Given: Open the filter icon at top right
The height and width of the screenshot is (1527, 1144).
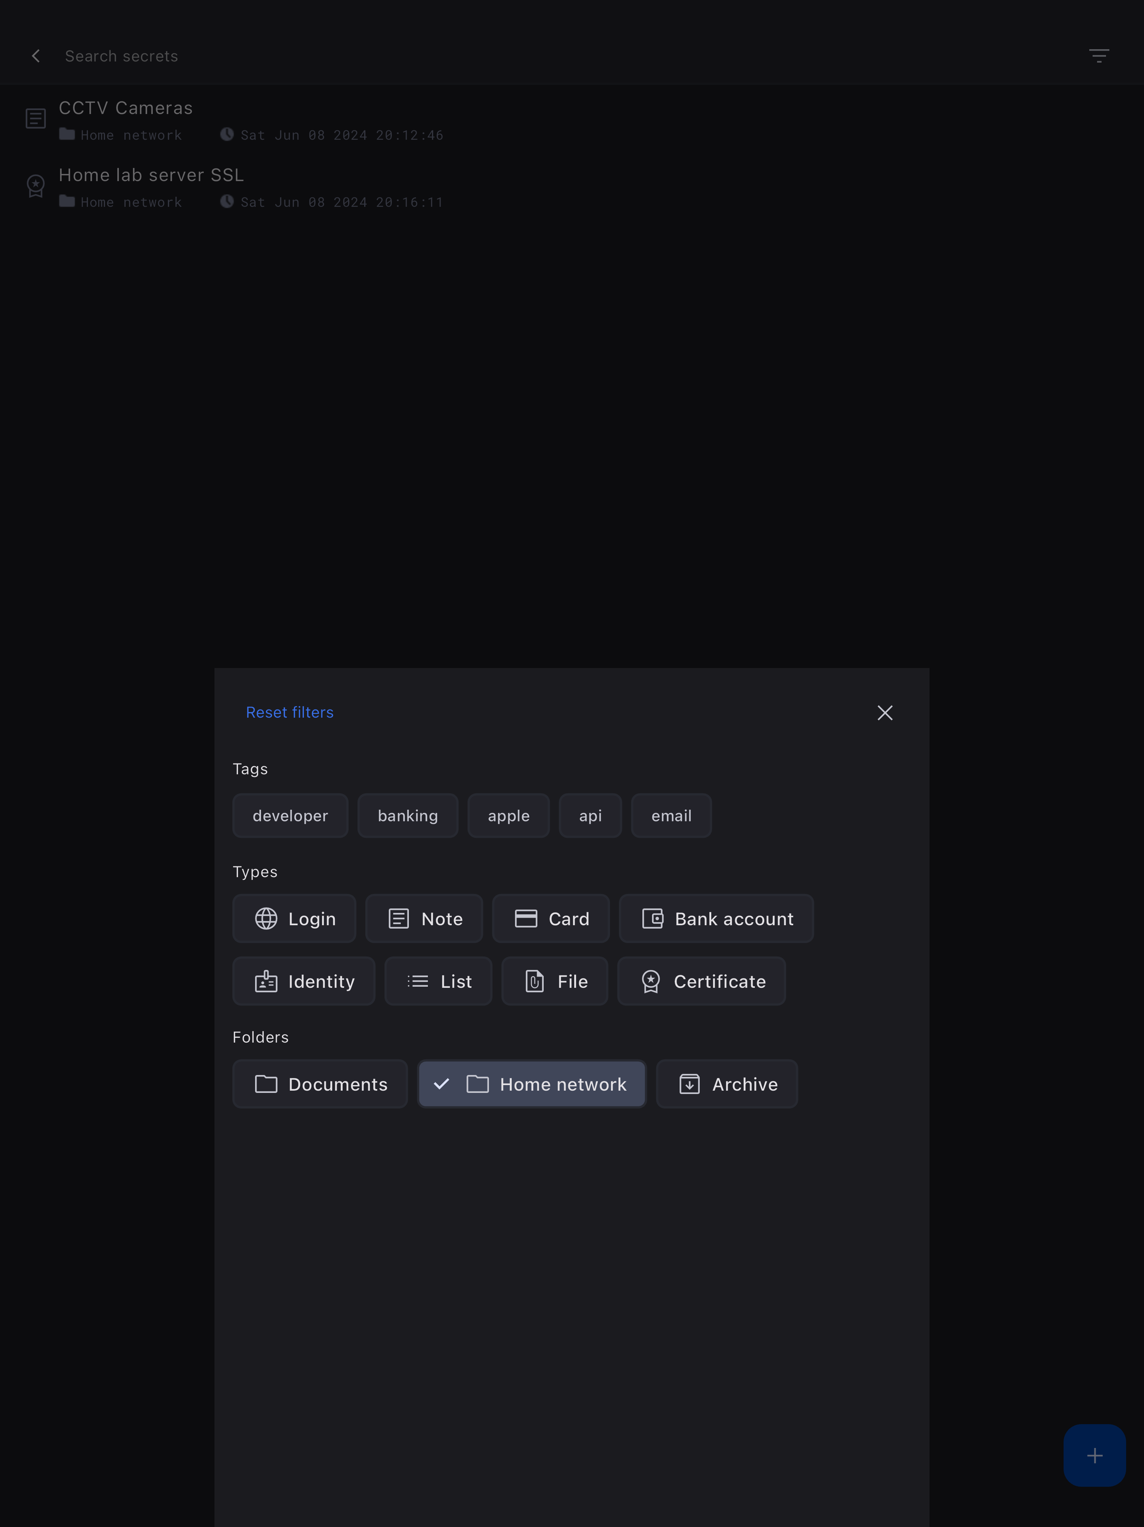Looking at the screenshot, I should click(x=1099, y=56).
